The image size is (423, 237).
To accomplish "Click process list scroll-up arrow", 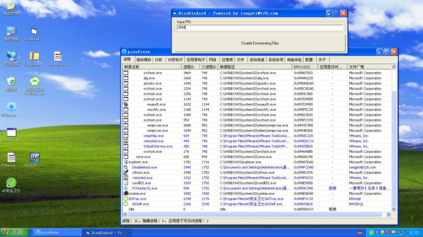I will (394, 67).
